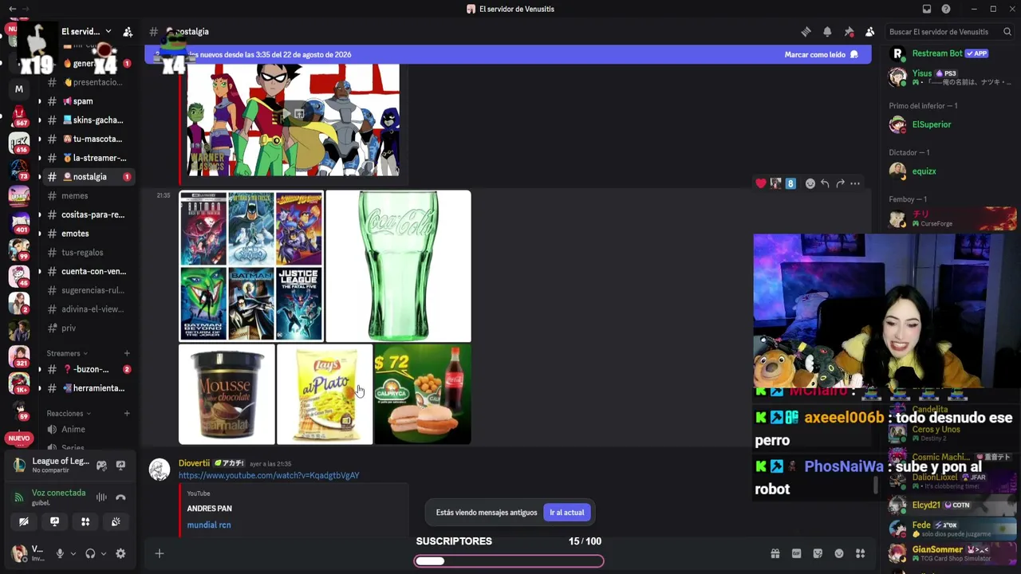Open more options for hovered message
The width and height of the screenshot is (1021, 574).
[855, 183]
